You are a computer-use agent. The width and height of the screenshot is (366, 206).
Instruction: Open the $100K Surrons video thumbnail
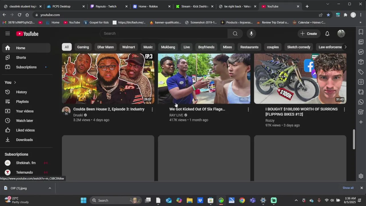pos(300,79)
